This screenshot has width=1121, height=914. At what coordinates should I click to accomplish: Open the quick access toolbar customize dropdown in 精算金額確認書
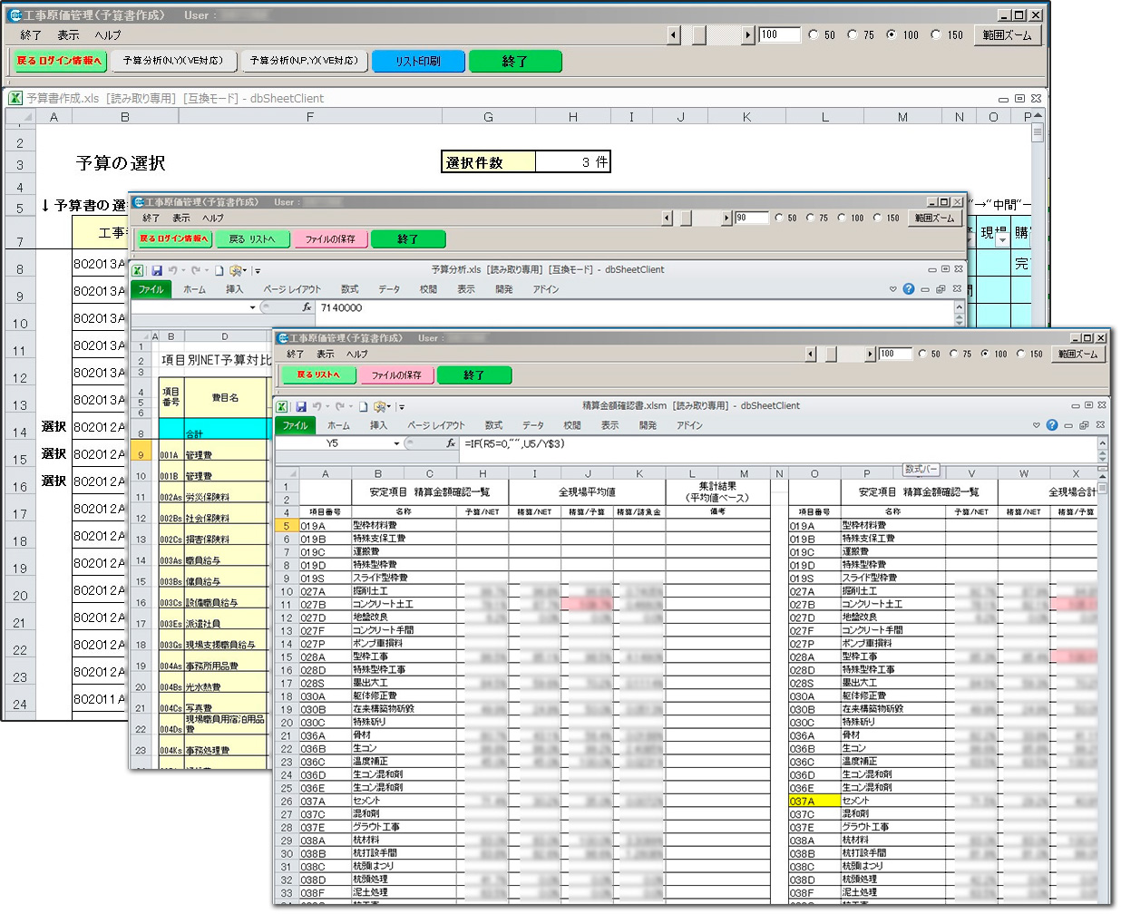click(x=401, y=407)
